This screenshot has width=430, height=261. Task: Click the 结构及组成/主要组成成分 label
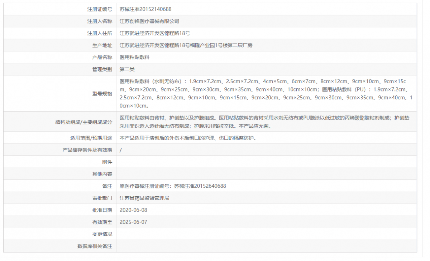pyautogui.click(x=83, y=122)
